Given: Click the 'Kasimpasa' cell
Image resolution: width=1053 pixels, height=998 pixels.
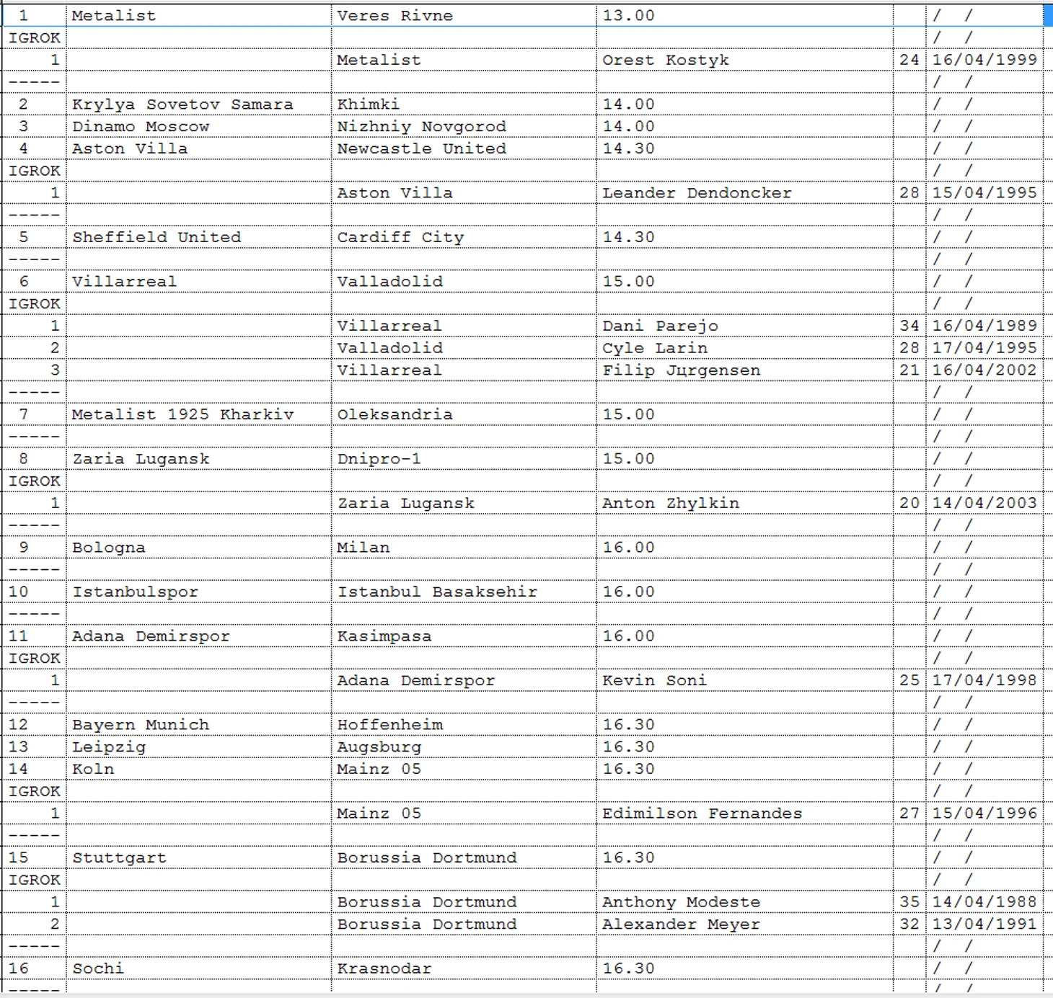Looking at the screenshot, I should pyautogui.click(x=464, y=636).
